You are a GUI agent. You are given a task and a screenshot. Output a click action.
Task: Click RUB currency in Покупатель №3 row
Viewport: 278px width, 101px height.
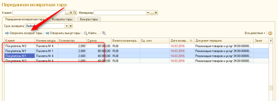[126, 61]
